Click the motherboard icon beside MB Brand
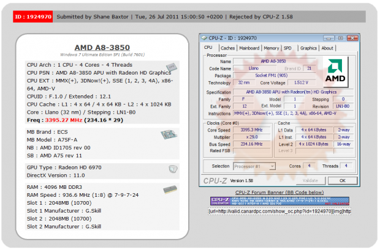Image resolution: width=380 pixels, height=250 pixels. tap(169, 134)
